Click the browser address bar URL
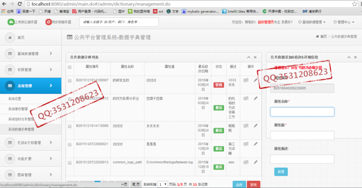 point(101,4)
